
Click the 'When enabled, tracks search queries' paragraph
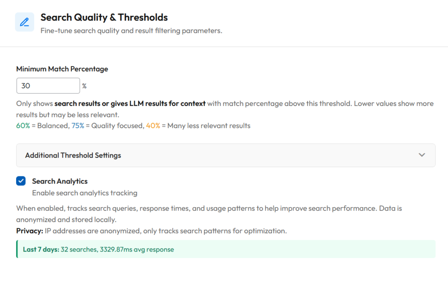209,208
